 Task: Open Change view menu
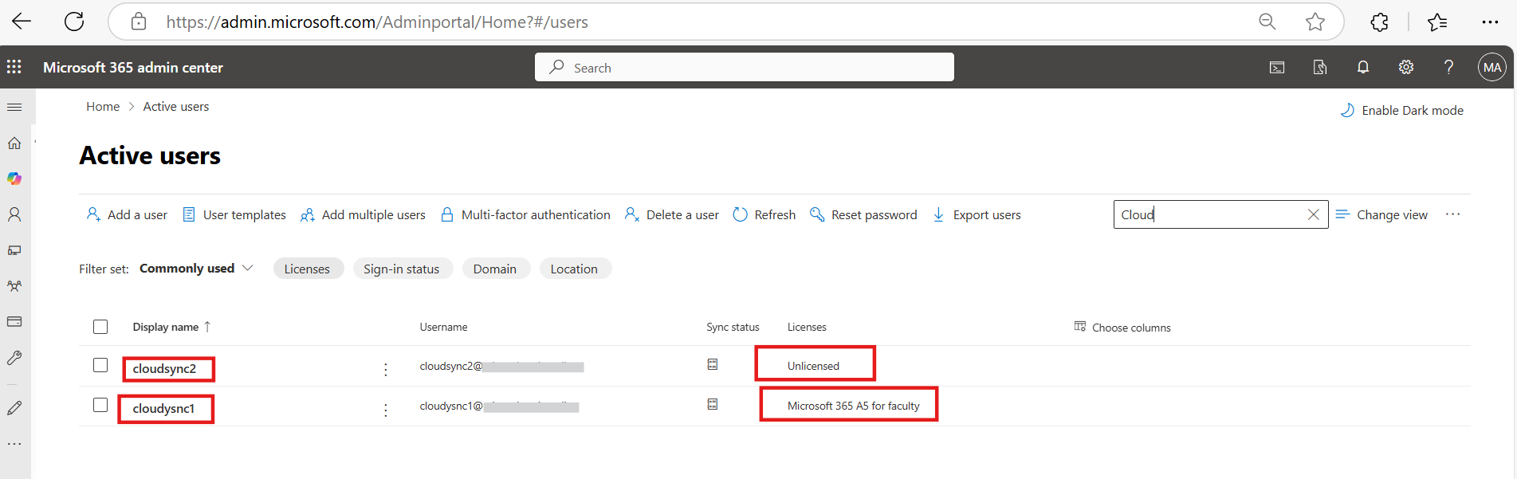click(x=1381, y=214)
